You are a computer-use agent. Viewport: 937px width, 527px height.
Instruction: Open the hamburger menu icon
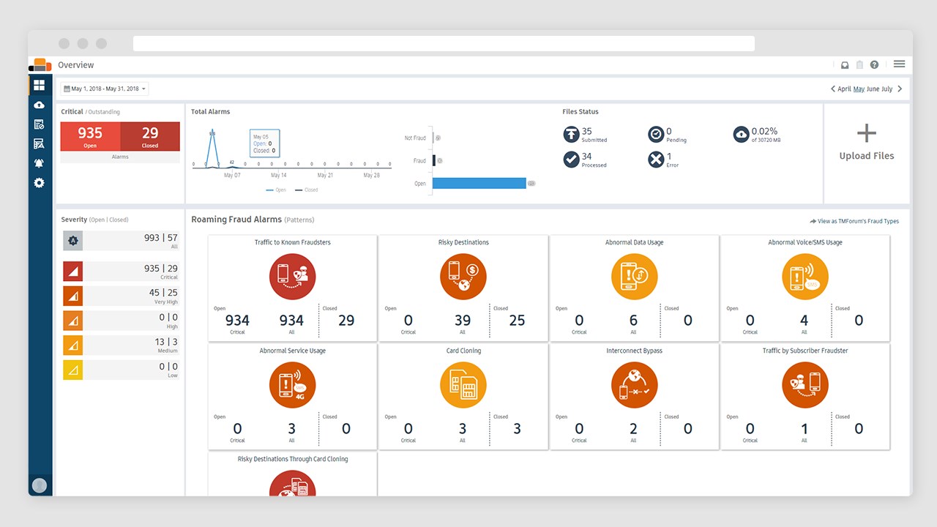[x=899, y=64]
